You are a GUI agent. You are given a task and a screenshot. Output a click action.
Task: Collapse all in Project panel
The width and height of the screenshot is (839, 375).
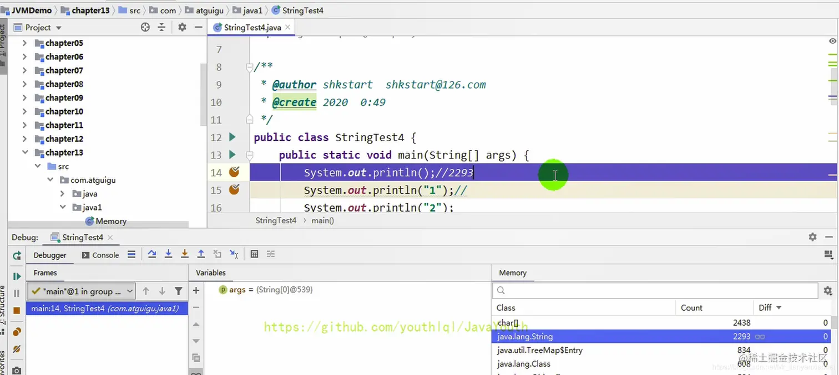point(161,27)
